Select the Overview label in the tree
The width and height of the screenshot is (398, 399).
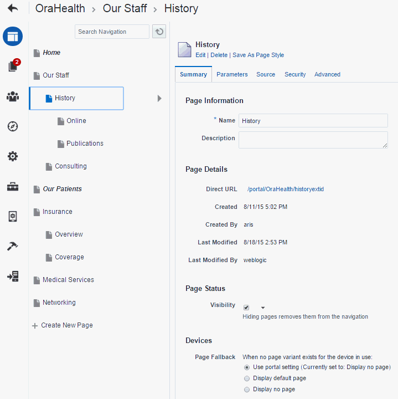tap(69, 234)
